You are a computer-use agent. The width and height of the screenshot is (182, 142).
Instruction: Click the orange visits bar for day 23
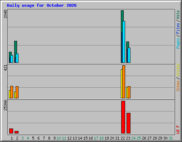[129, 92]
